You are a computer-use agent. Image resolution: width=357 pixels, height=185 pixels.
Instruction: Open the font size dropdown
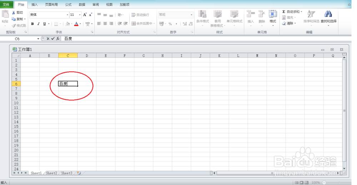(x=80, y=15)
